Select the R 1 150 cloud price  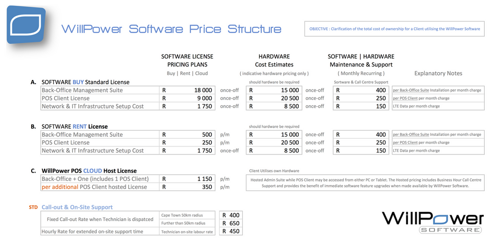[x=187, y=179]
